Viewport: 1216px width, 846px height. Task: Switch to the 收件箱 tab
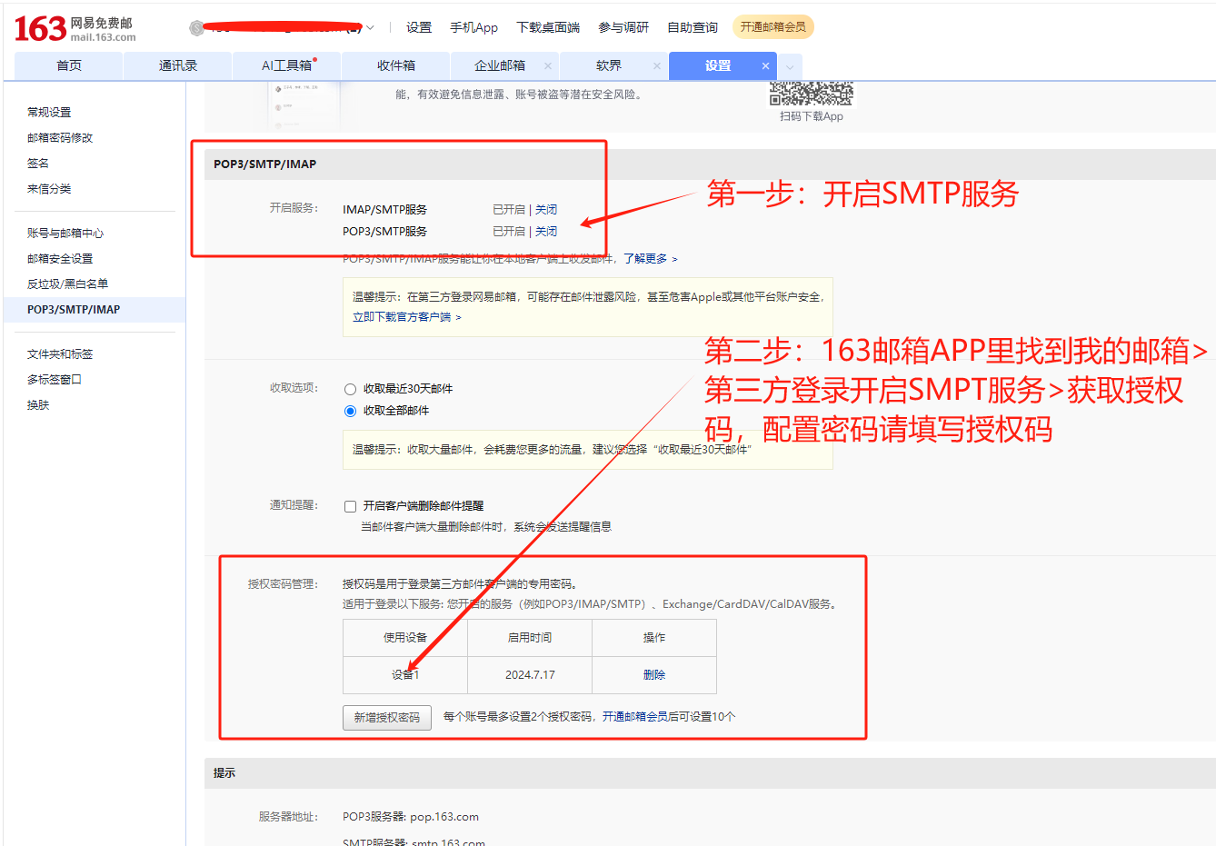click(x=395, y=65)
